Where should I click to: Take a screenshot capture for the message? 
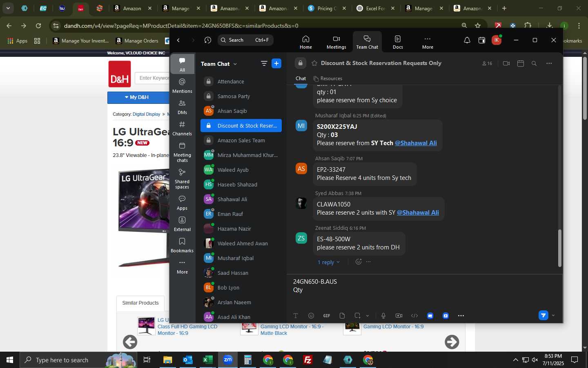point(357,316)
